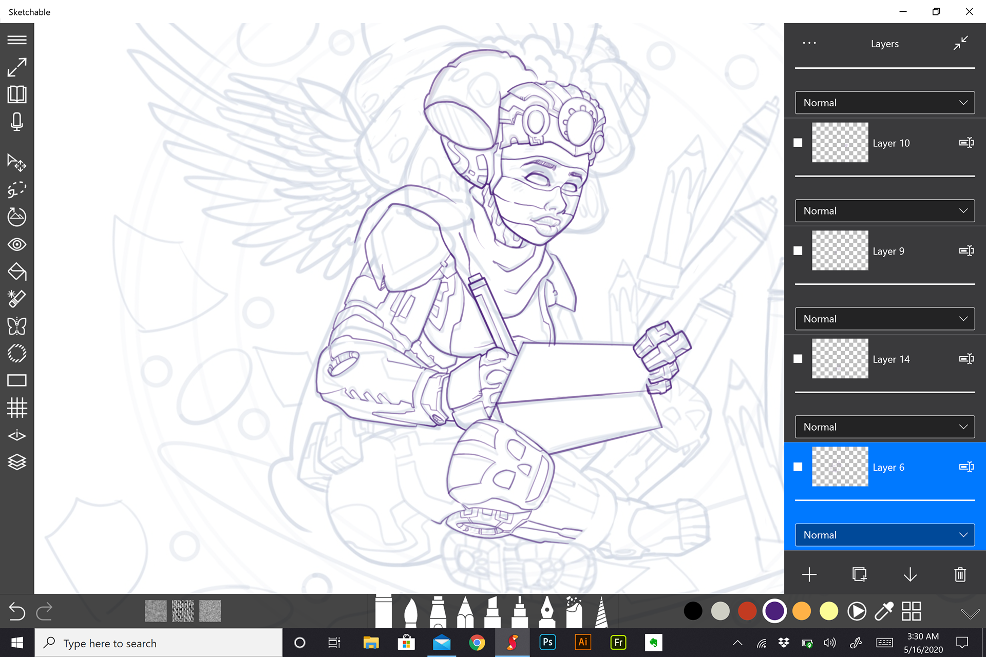Image resolution: width=986 pixels, height=657 pixels.
Task: Toggle visibility checkbox of Layer 10
Action: tap(798, 143)
